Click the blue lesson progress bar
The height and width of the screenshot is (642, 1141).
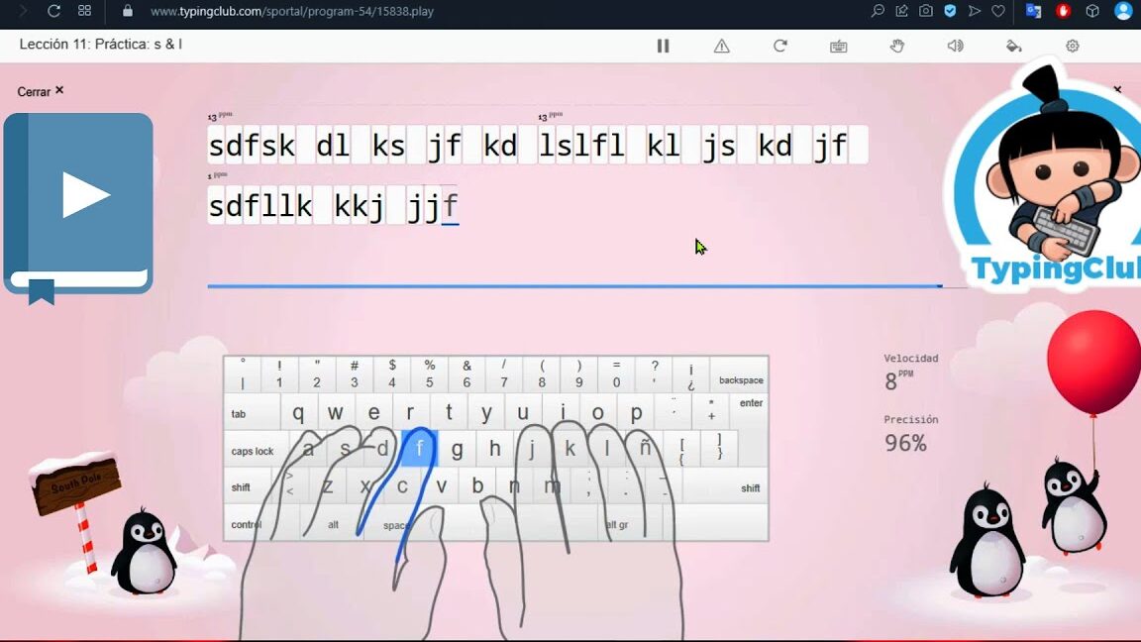(572, 286)
